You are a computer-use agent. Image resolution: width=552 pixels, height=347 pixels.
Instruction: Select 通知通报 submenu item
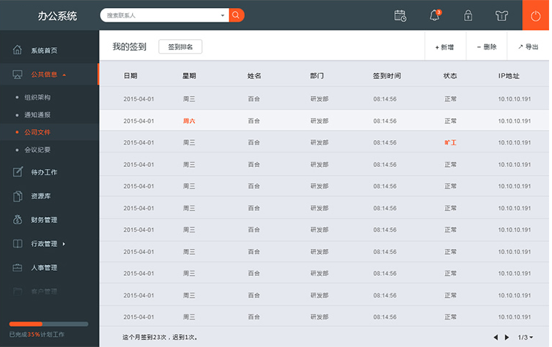pyautogui.click(x=37, y=115)
